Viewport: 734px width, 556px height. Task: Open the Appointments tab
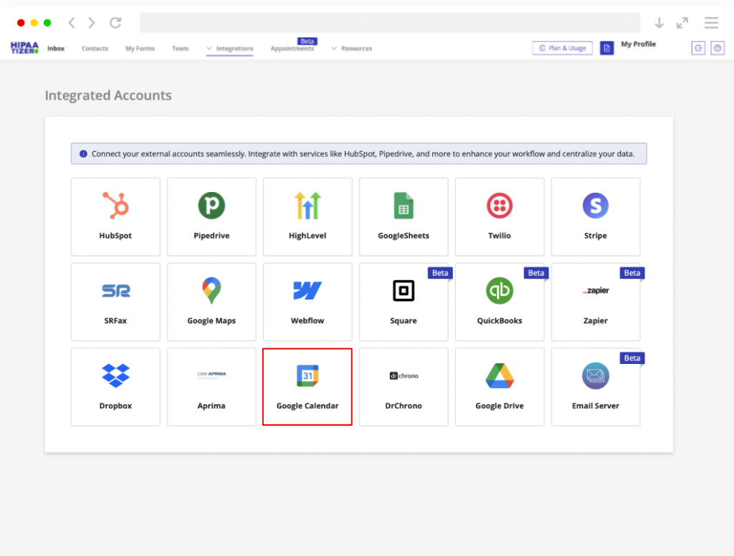click(292, 48)
